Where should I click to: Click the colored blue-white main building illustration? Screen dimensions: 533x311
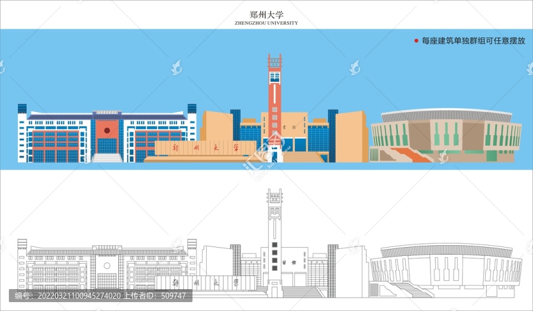click(x=107, y=133)
